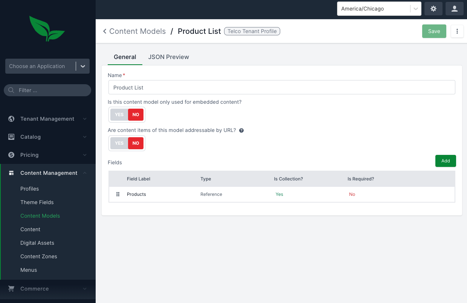Click the Yes value under Is Collection
This screenshot has height=303, width=467.
point(279,194)
